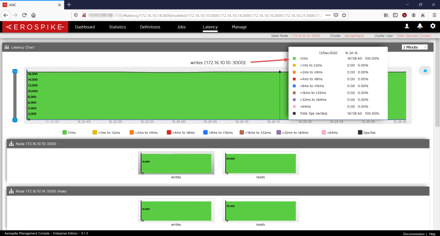Click the Latency Chart panel icon
The image size is (440, 236).
[6, 47]
